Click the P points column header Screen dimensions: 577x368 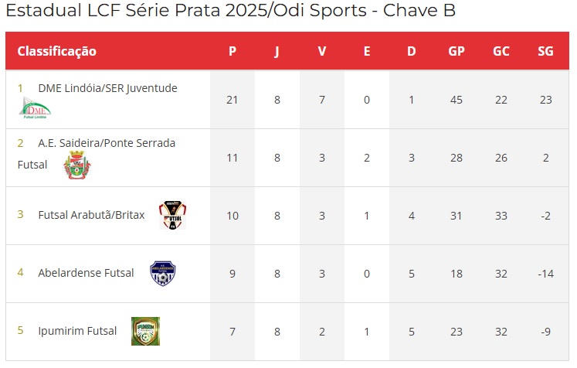(232, 51)
